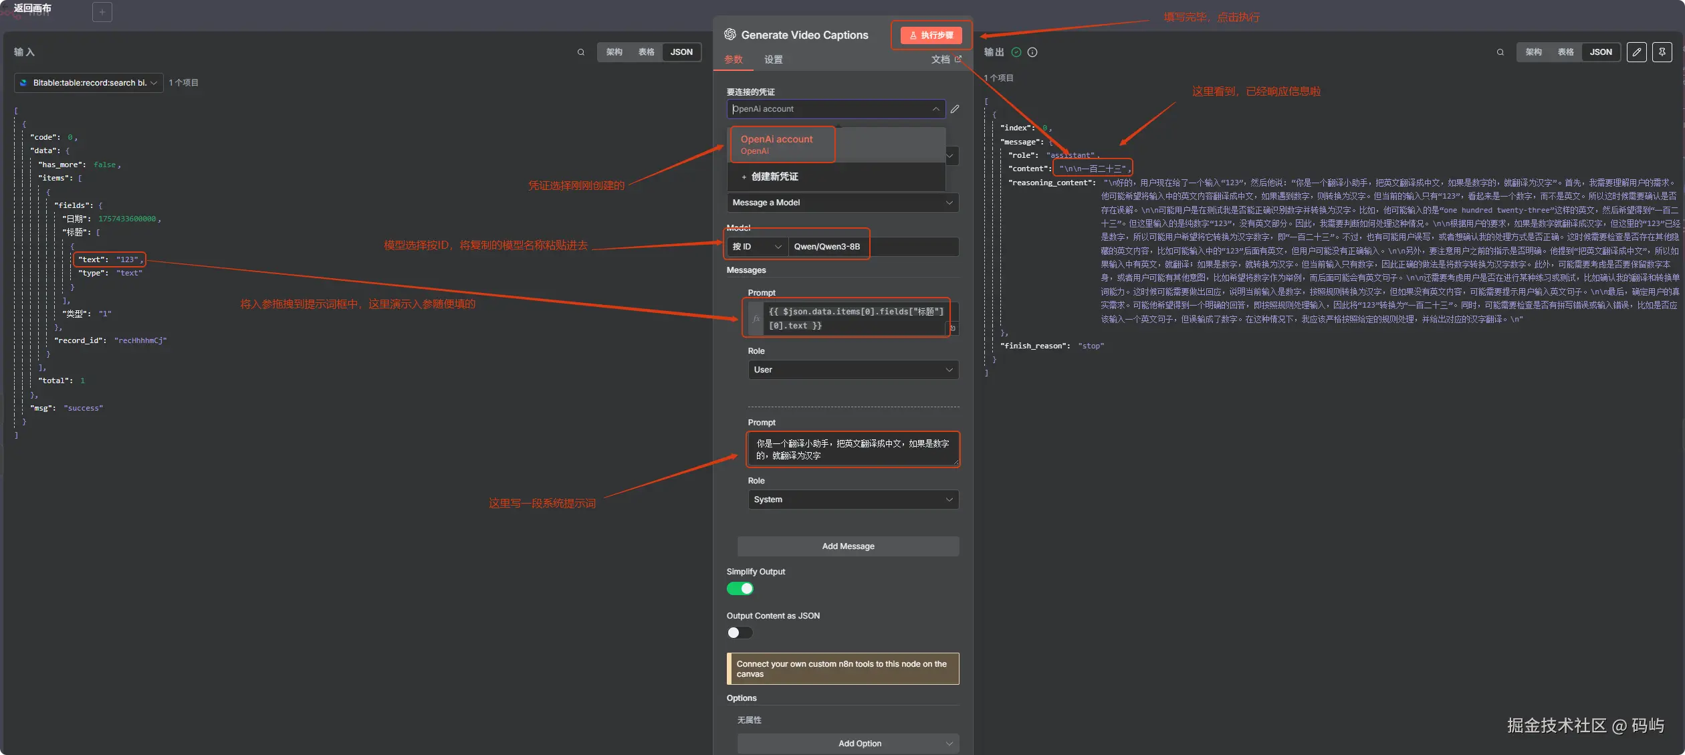Click the search icon in output panel

(x=1500, y=52)
